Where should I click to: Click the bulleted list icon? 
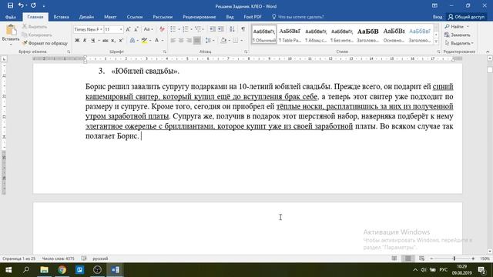[x=173, y=29]
